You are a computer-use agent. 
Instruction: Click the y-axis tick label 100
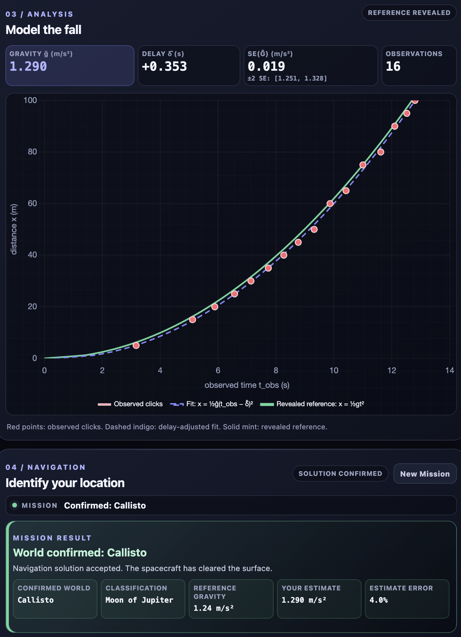coord(30,100)
